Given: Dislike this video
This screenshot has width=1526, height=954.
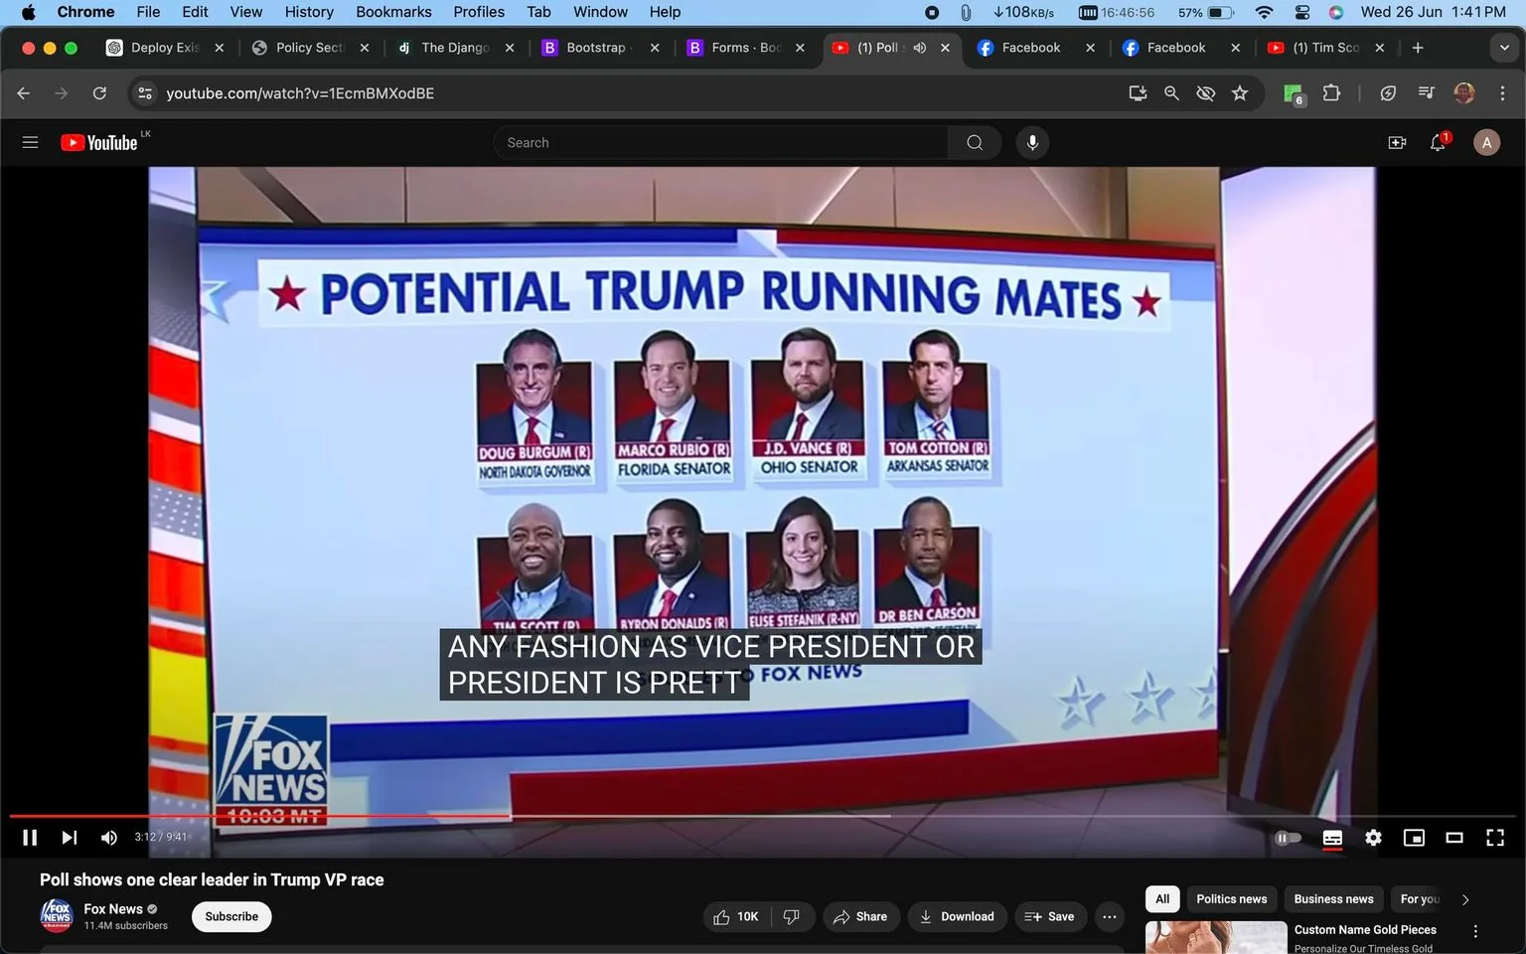Looking at the screenshot, I should tap(792, 916).
